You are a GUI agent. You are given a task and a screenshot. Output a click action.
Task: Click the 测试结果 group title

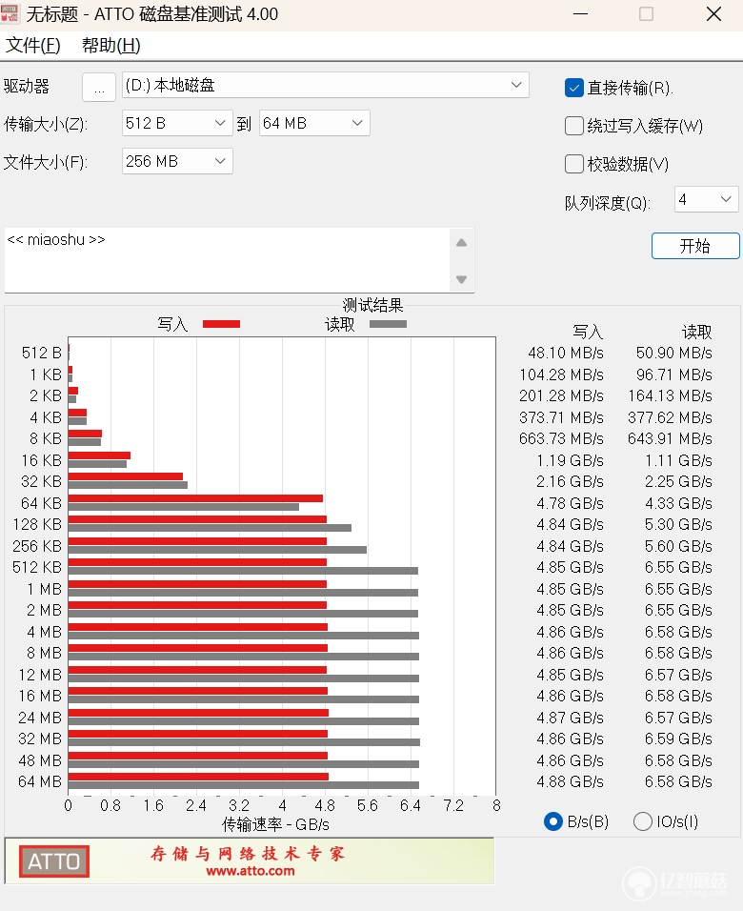[x=372, y=305]
